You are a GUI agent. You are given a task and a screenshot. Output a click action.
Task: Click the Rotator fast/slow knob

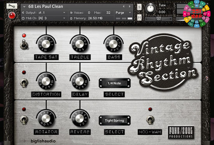(46, 118)
